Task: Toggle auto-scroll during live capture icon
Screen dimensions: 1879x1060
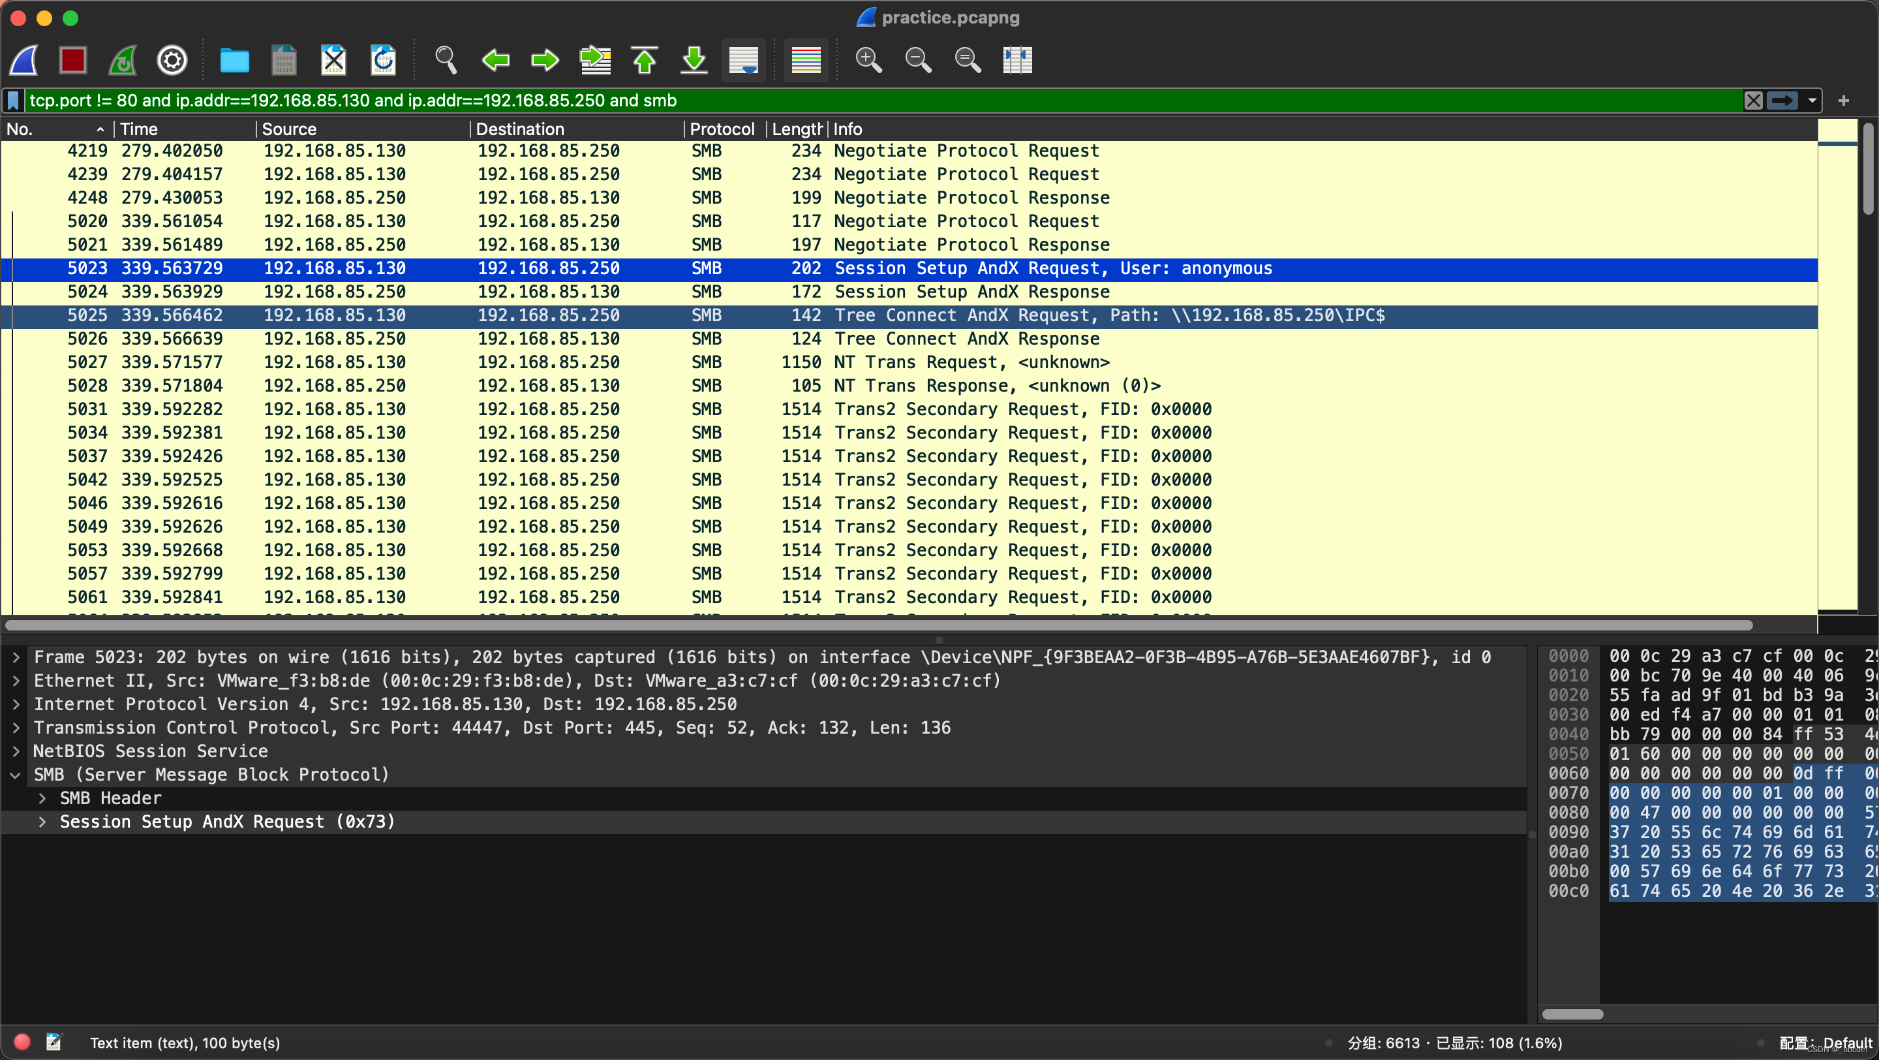Action: (x=743, y=60)
